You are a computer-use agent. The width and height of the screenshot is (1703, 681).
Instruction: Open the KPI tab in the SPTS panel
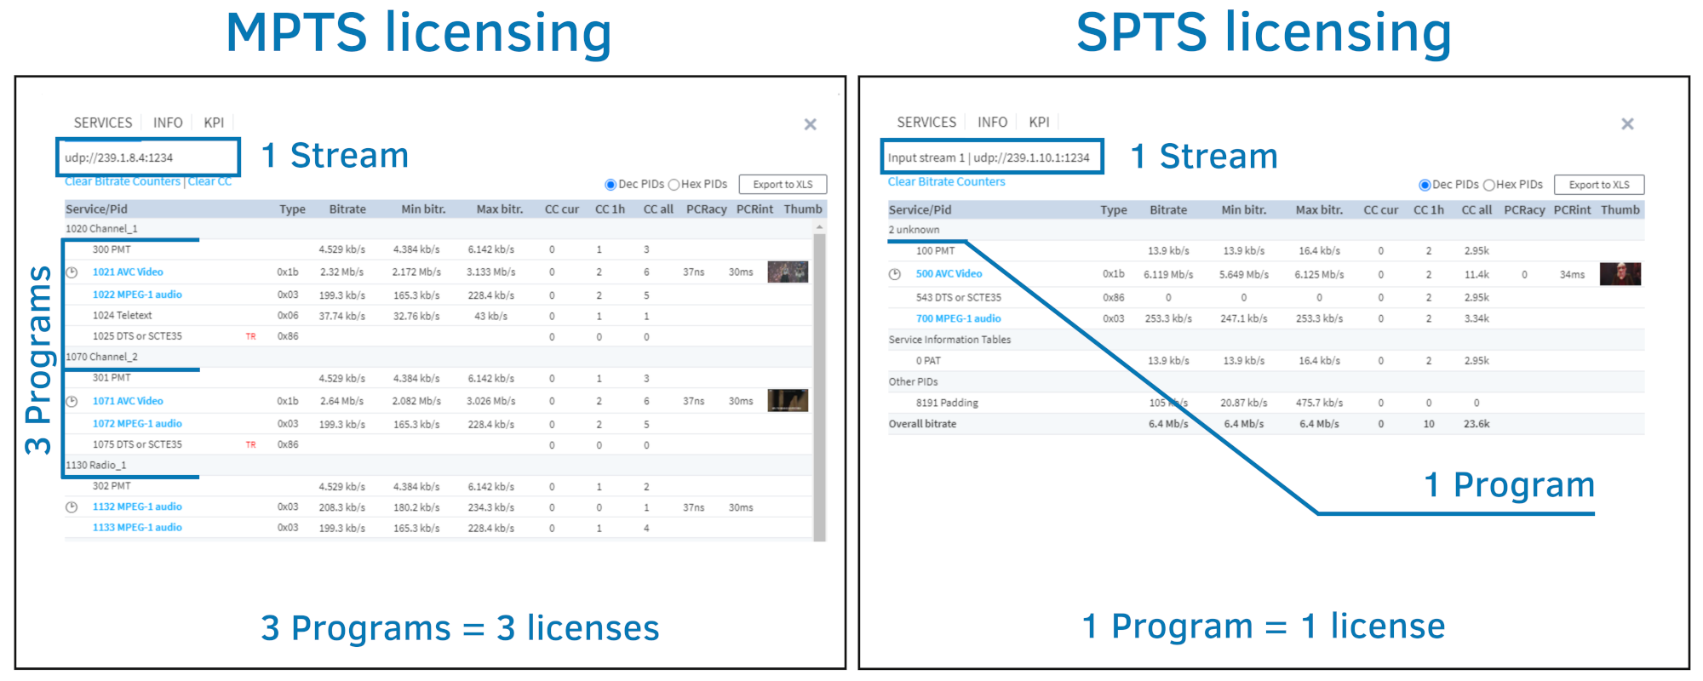pos(1039,123)
